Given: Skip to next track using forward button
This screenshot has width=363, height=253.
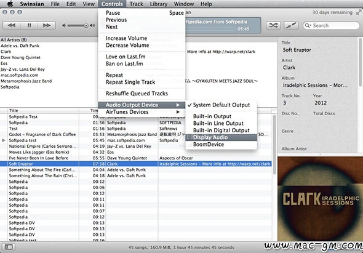Looking at the screenshot, I should (47, 25).
